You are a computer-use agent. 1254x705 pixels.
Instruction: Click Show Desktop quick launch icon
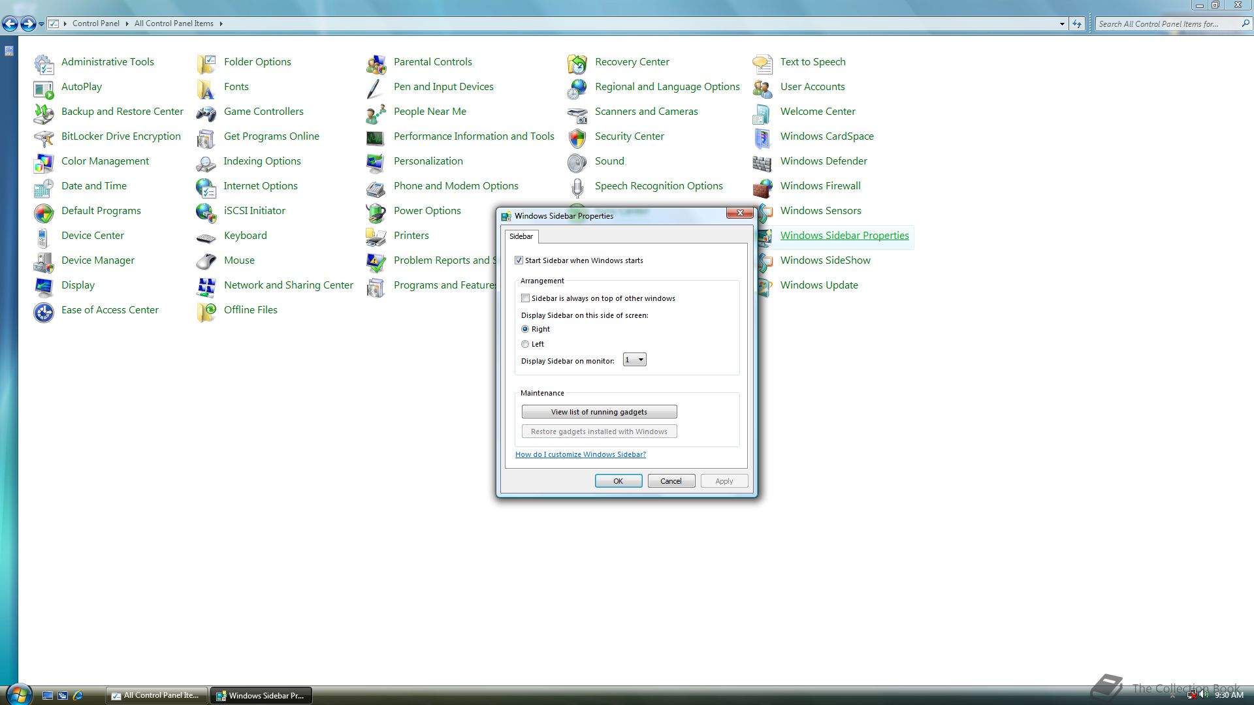48,695
